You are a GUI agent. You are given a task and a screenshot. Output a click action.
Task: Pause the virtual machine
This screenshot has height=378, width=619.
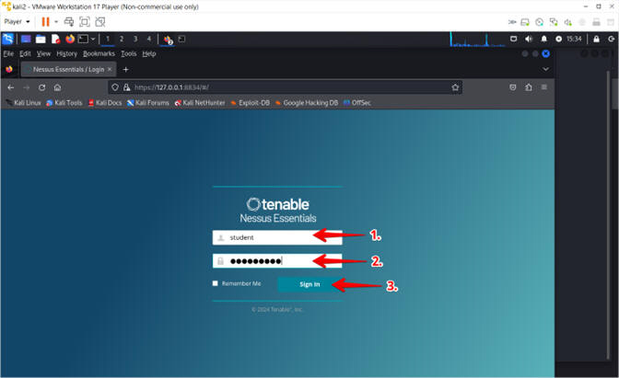pyautogui.click(x=45, y=22)
